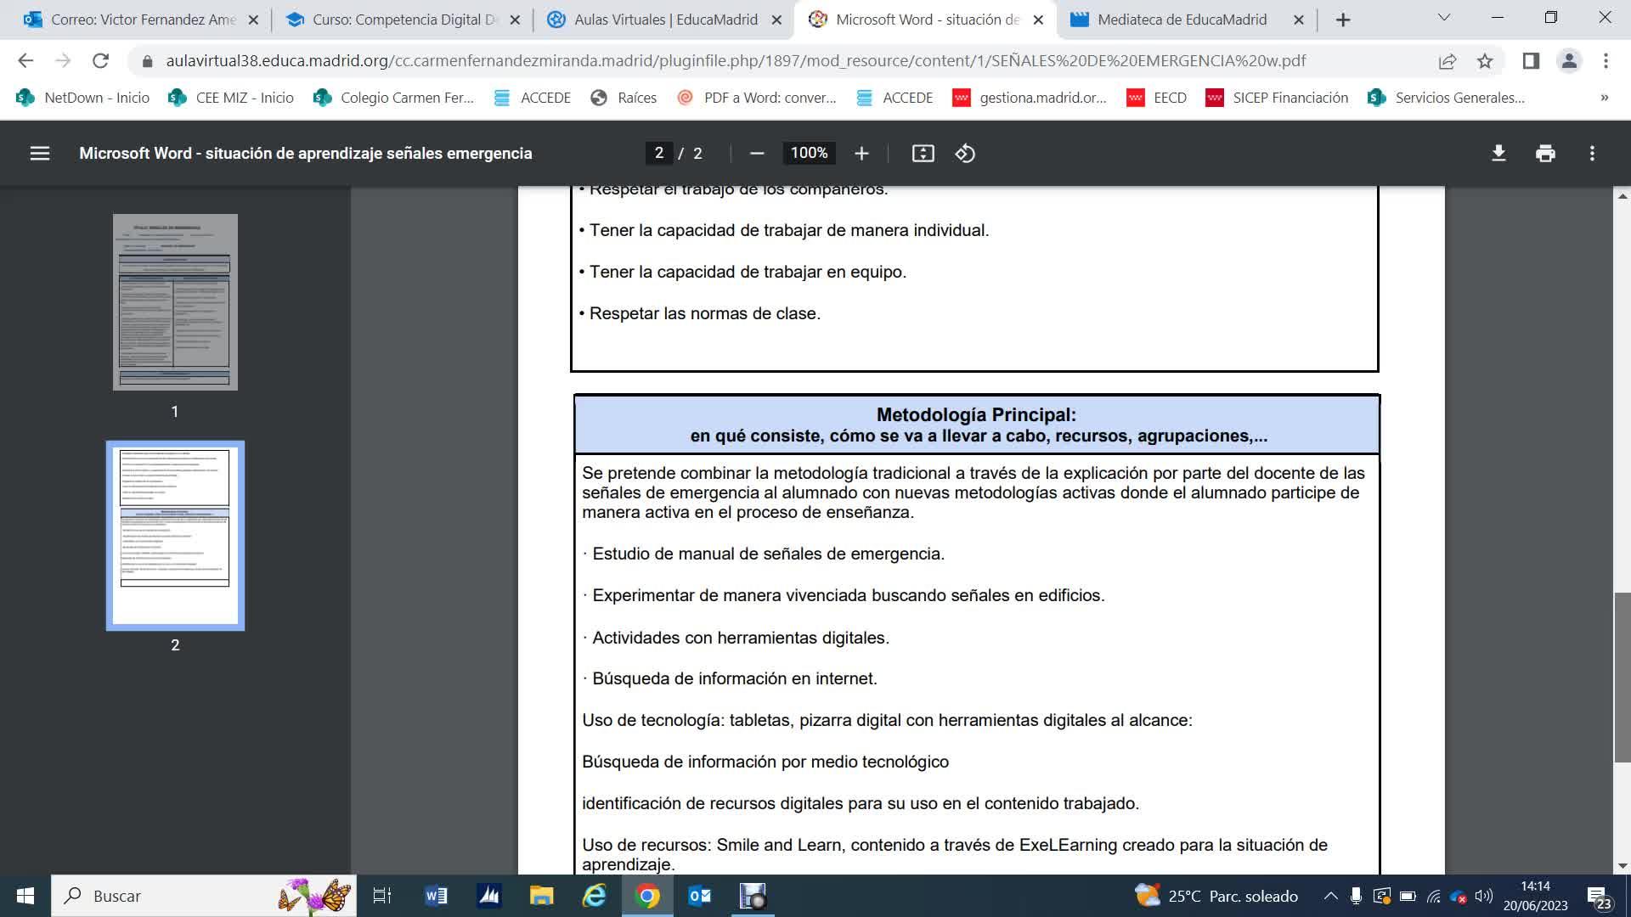Select page 1 thumbnail

pos(175,302)
